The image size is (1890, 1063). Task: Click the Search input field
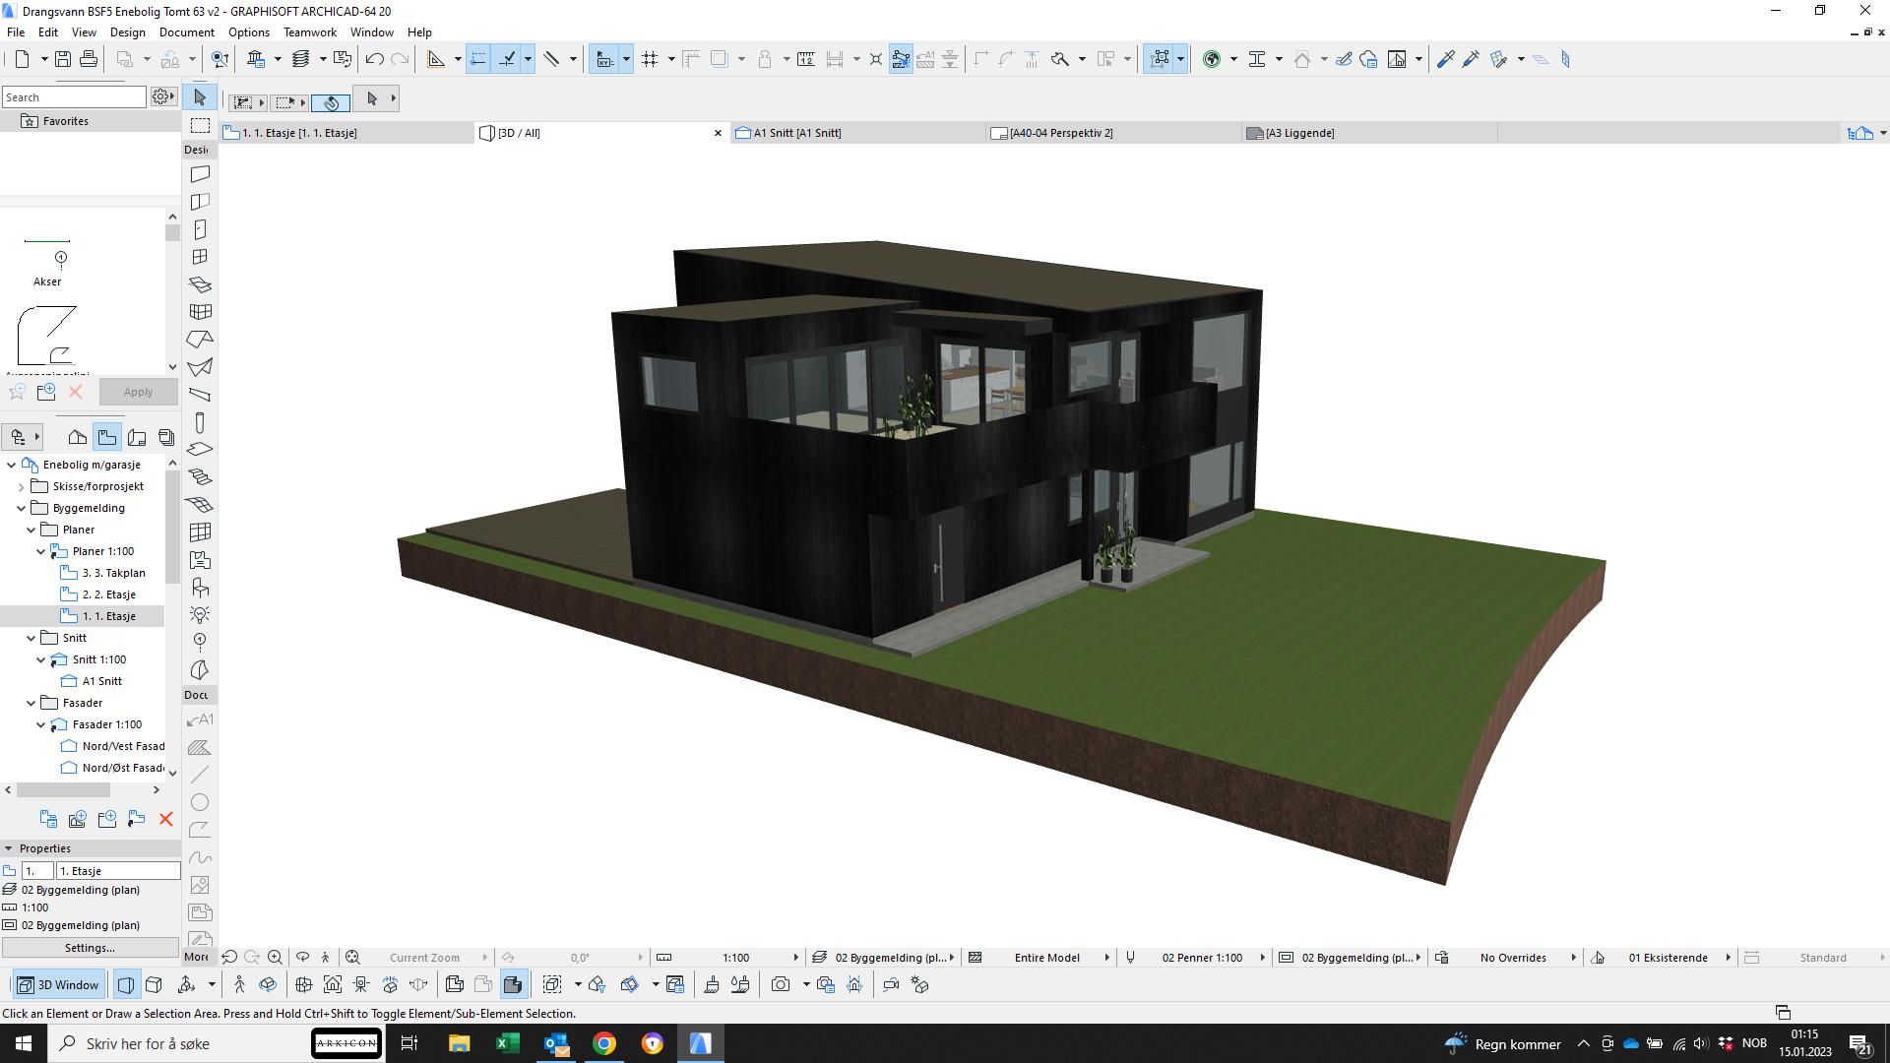[x=74, y=97]
